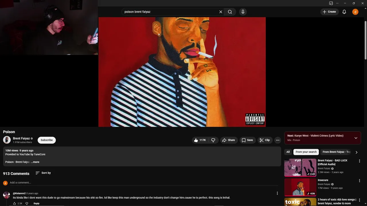The width and height of the screenshot is (367, 206).
Task: Open options for BAD LUCK video
Action: 360,161
